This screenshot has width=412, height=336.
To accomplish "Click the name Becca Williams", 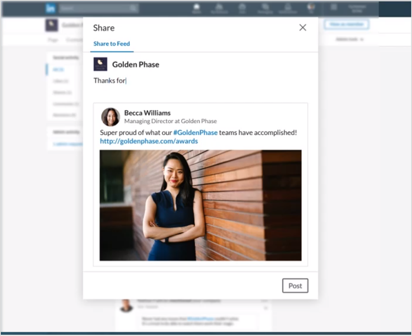I will (147, 113).
